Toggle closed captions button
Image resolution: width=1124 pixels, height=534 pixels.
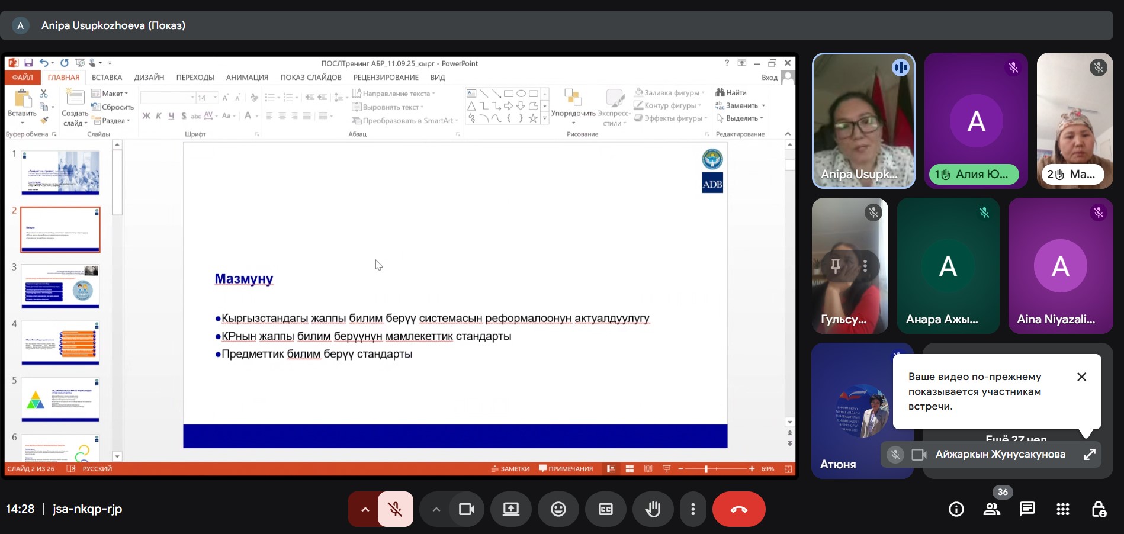[x=605, y=509]
